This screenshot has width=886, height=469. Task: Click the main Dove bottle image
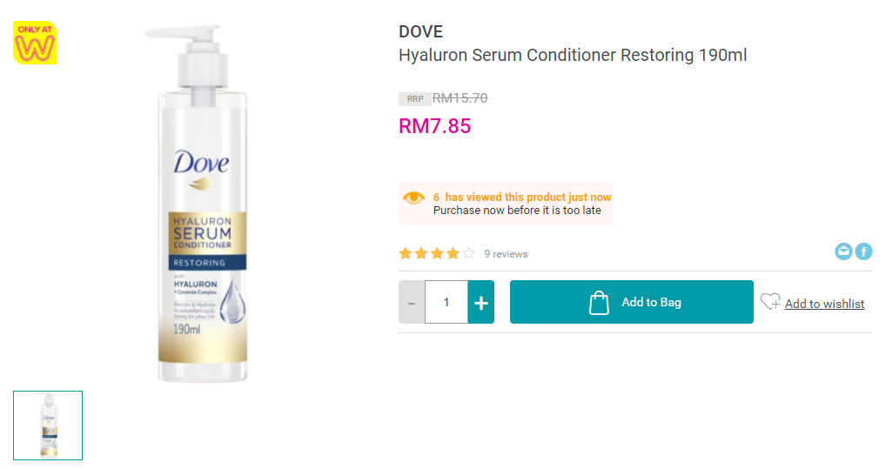(202, 204)
